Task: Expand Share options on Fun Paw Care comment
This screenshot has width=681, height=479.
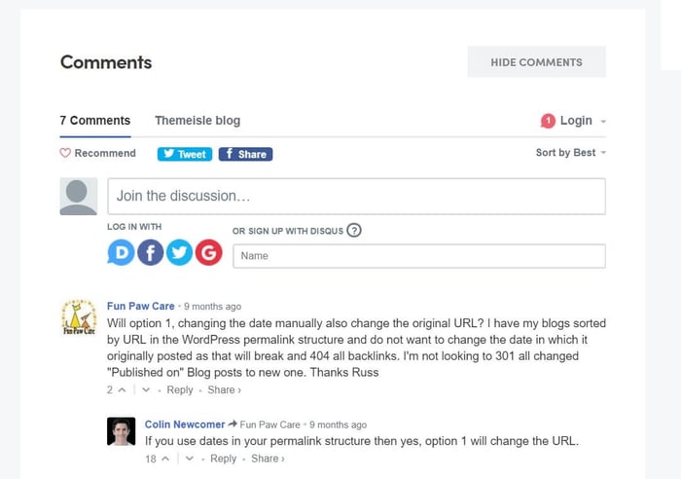Action: (224, 389)
